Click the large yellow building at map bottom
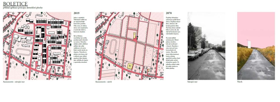 pos(130,66)
